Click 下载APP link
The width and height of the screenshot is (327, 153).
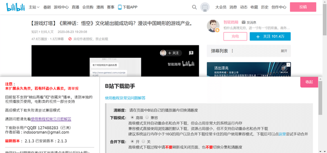tap(130, 7)
